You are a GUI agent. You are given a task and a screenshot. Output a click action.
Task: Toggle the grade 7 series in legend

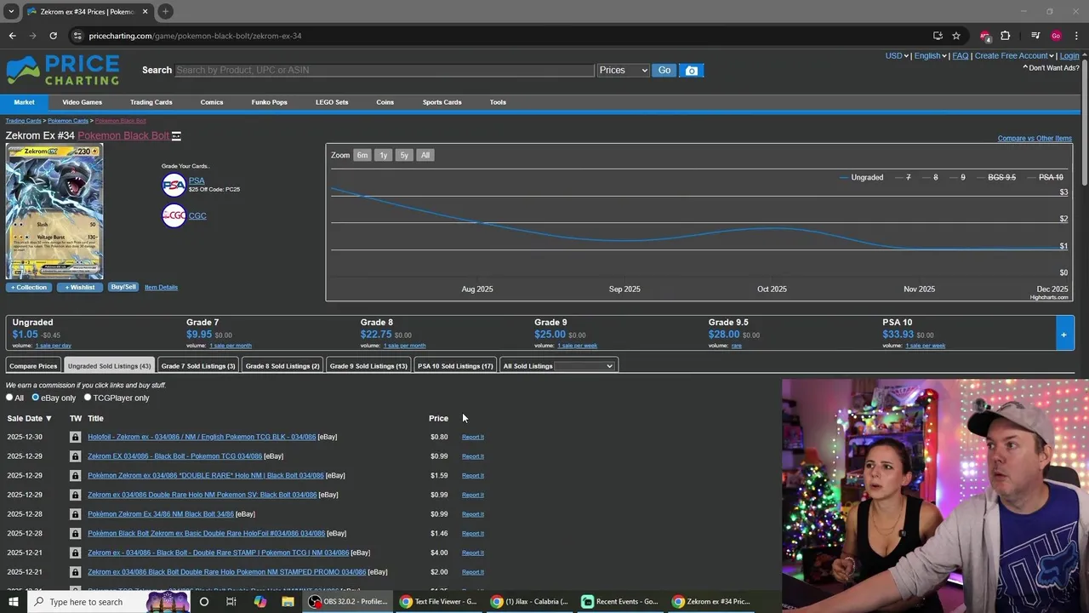[x=902, y=177]
